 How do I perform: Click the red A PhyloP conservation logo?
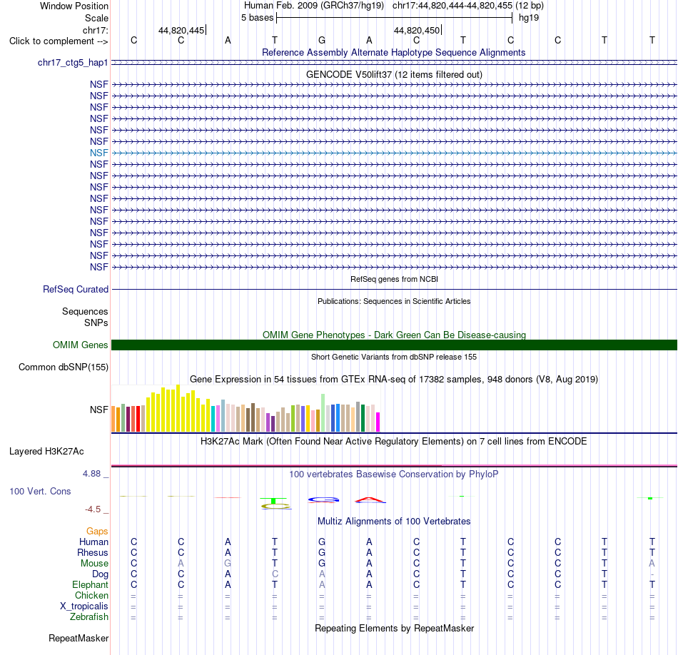[370, 500]
